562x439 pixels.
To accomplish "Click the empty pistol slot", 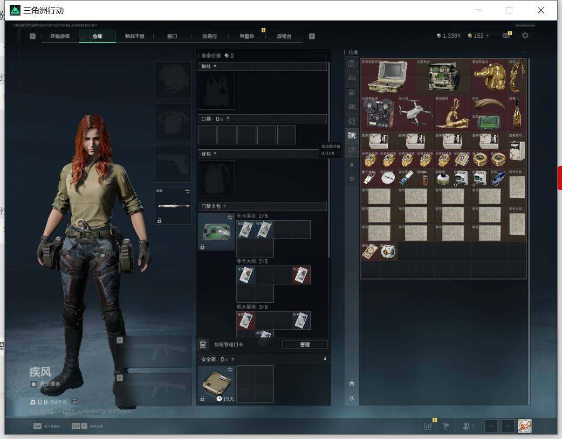I will click(173, 164).
